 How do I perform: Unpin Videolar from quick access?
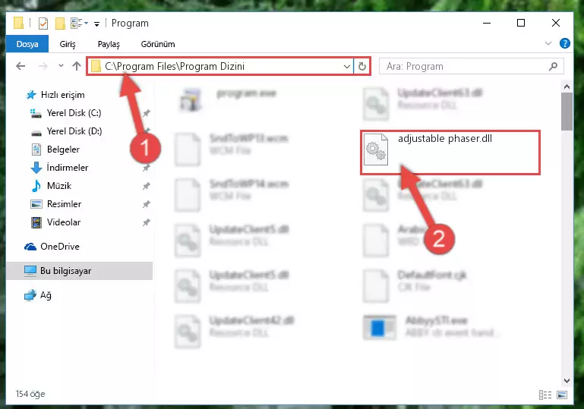(x=147, y=222)
